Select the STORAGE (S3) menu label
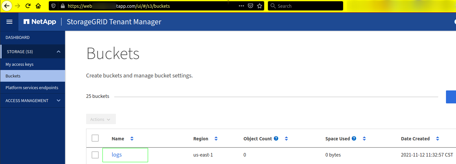The height and width of the screenshot is (164, 456). click(20, 52)
